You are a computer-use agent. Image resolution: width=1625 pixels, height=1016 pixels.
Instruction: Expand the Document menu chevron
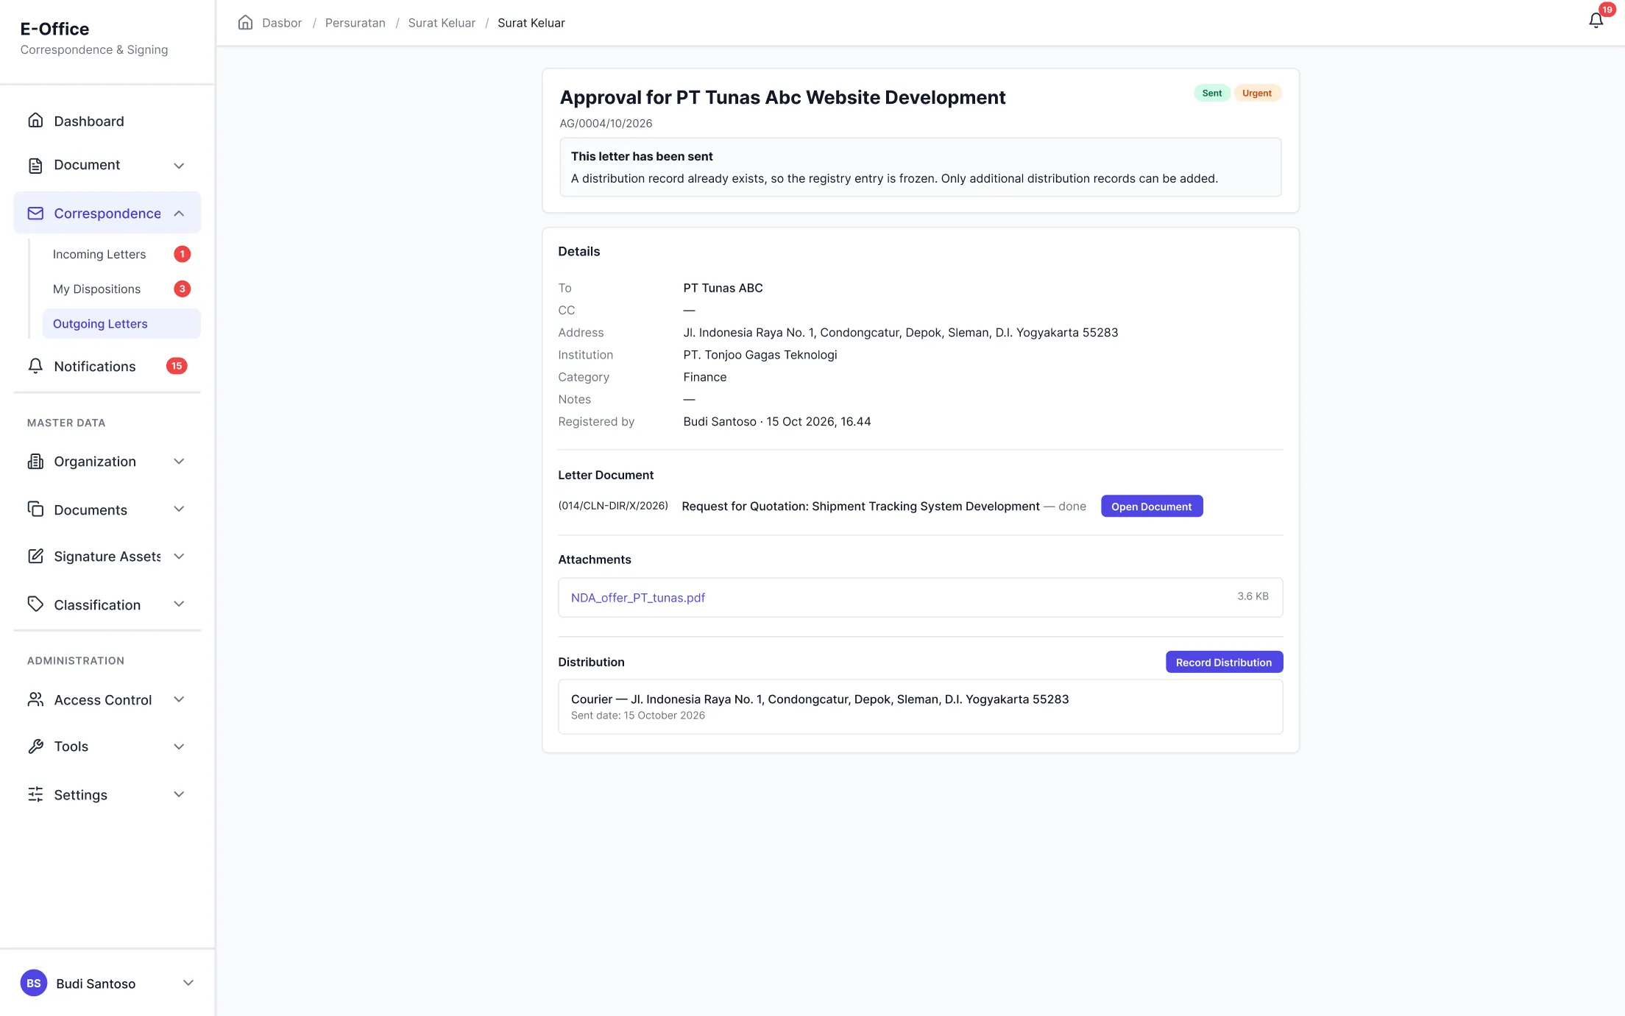[x=179, y=166]
